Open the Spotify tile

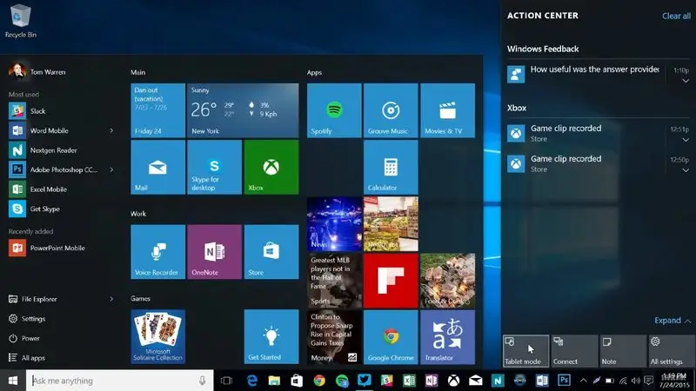click(x=334, y=111)
